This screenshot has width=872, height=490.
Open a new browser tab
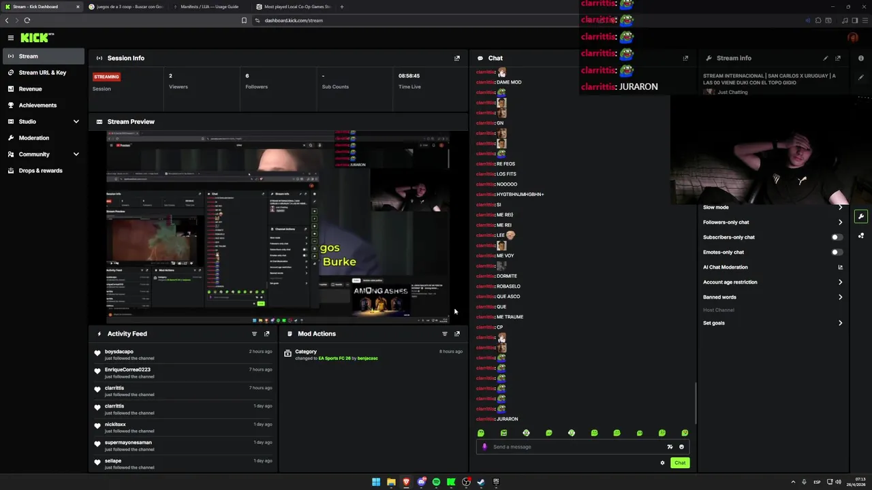tap(341, 7)
